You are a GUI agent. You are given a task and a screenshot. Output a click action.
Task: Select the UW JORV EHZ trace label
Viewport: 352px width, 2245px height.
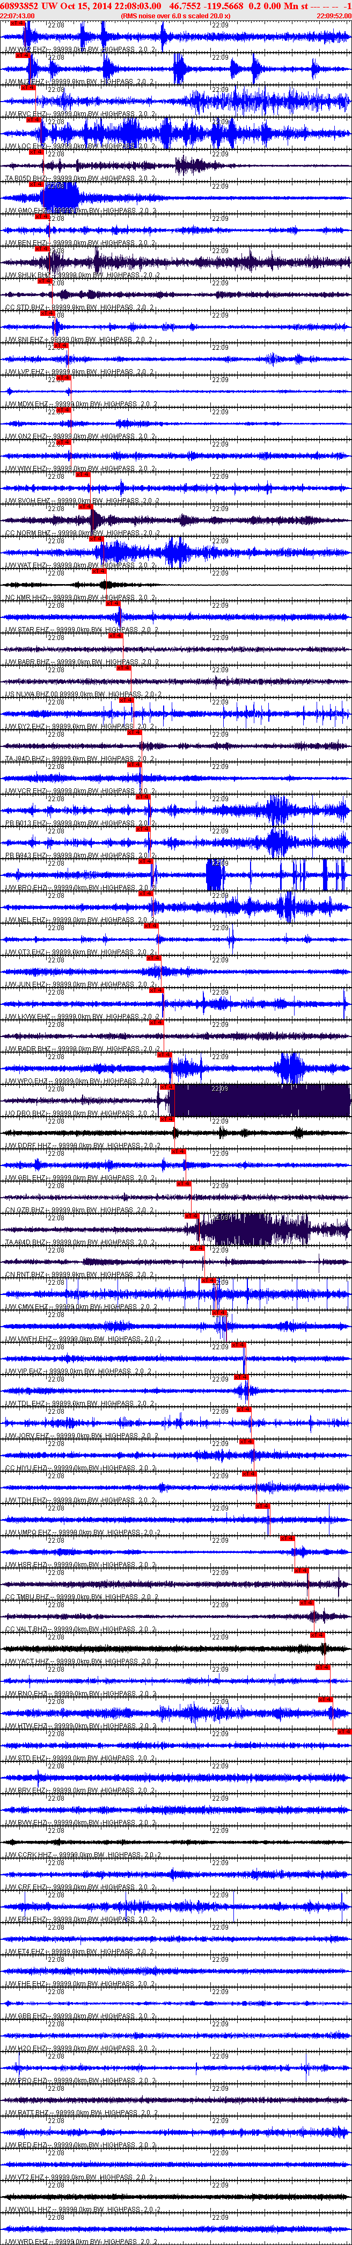coord(81,1435)
